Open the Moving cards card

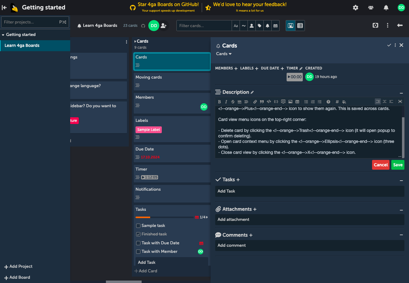pos(172,81)
